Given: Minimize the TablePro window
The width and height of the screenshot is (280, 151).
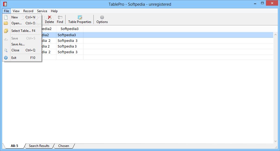Looking at the screenshot, I should [x=255, y=4].
